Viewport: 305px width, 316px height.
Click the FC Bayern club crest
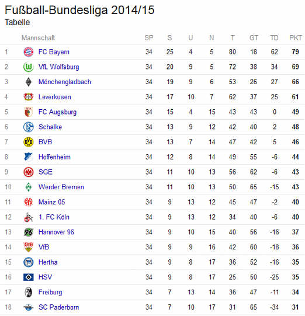click(29, 52)
